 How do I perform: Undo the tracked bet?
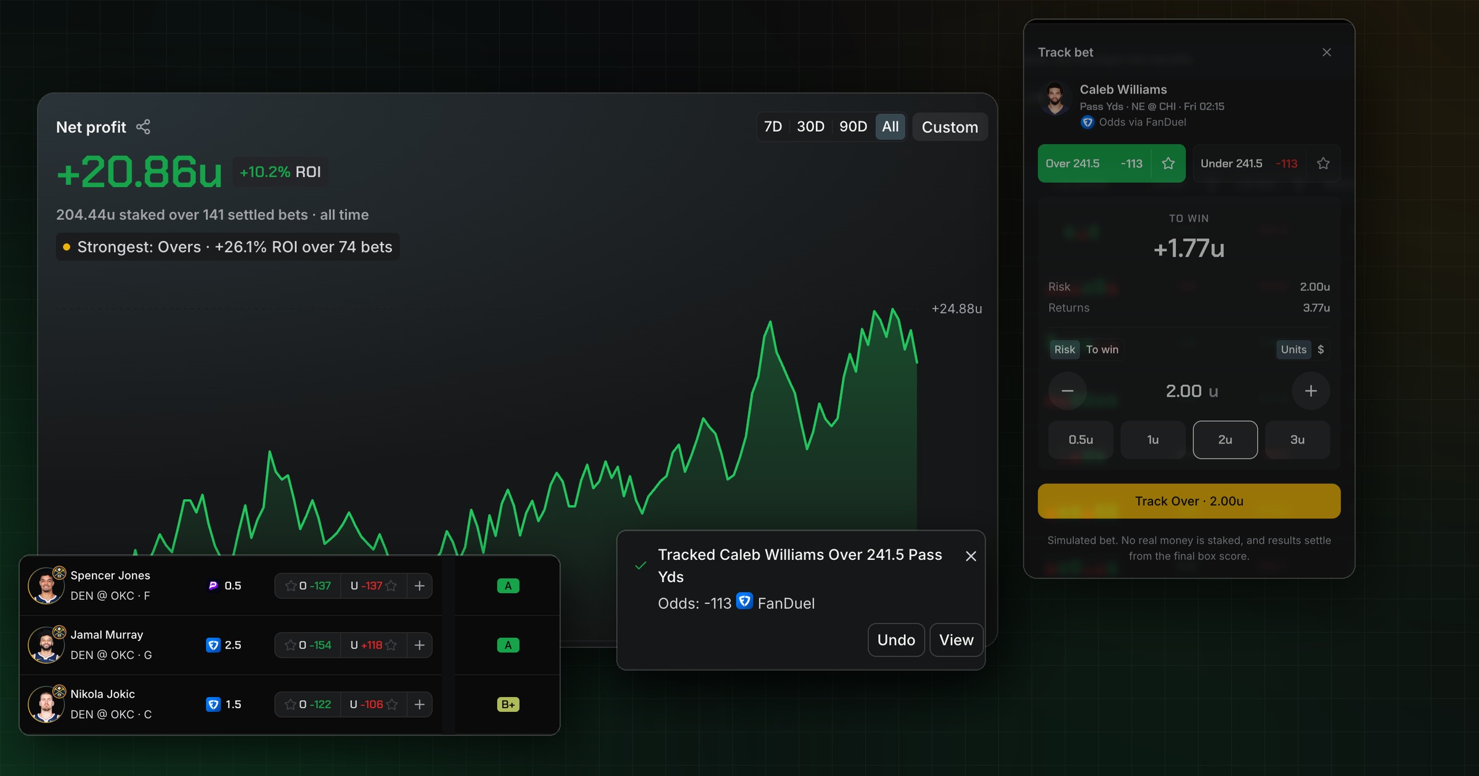click(x=896, y=640)
